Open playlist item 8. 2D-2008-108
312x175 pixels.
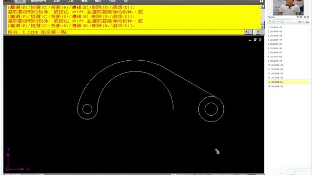pyautogui.click(x=275, y=56)
